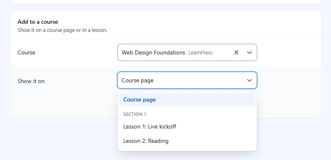Select the Course page option
The image size is (331, 160).
(x=187, y=99)
